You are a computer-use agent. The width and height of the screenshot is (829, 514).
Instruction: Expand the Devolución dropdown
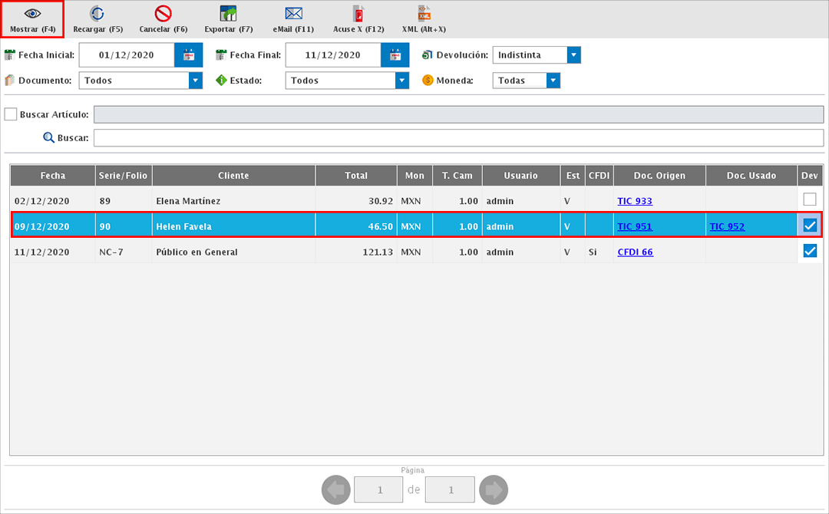tap(573, 55)
